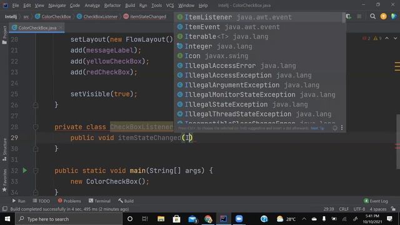
Task: Select ItemListener completion suggestion
Action: [x=258, y=17]
